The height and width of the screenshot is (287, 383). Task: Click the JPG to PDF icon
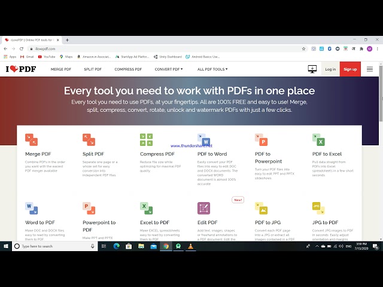pos(318,208)
